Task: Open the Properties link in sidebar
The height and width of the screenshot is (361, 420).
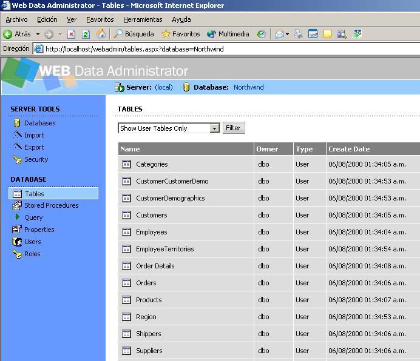Action: (39, 230)
